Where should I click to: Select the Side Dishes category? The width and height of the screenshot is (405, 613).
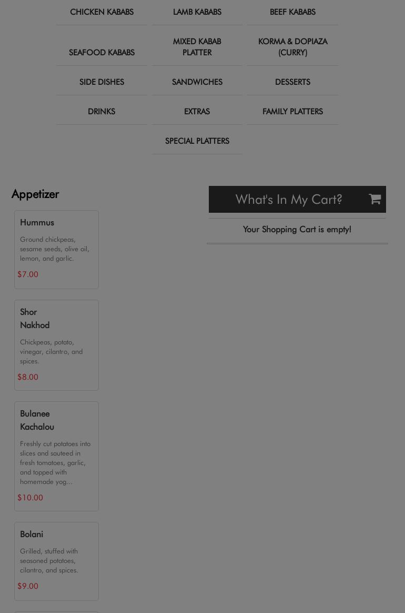pyautogui.click(x=102, y=82)
